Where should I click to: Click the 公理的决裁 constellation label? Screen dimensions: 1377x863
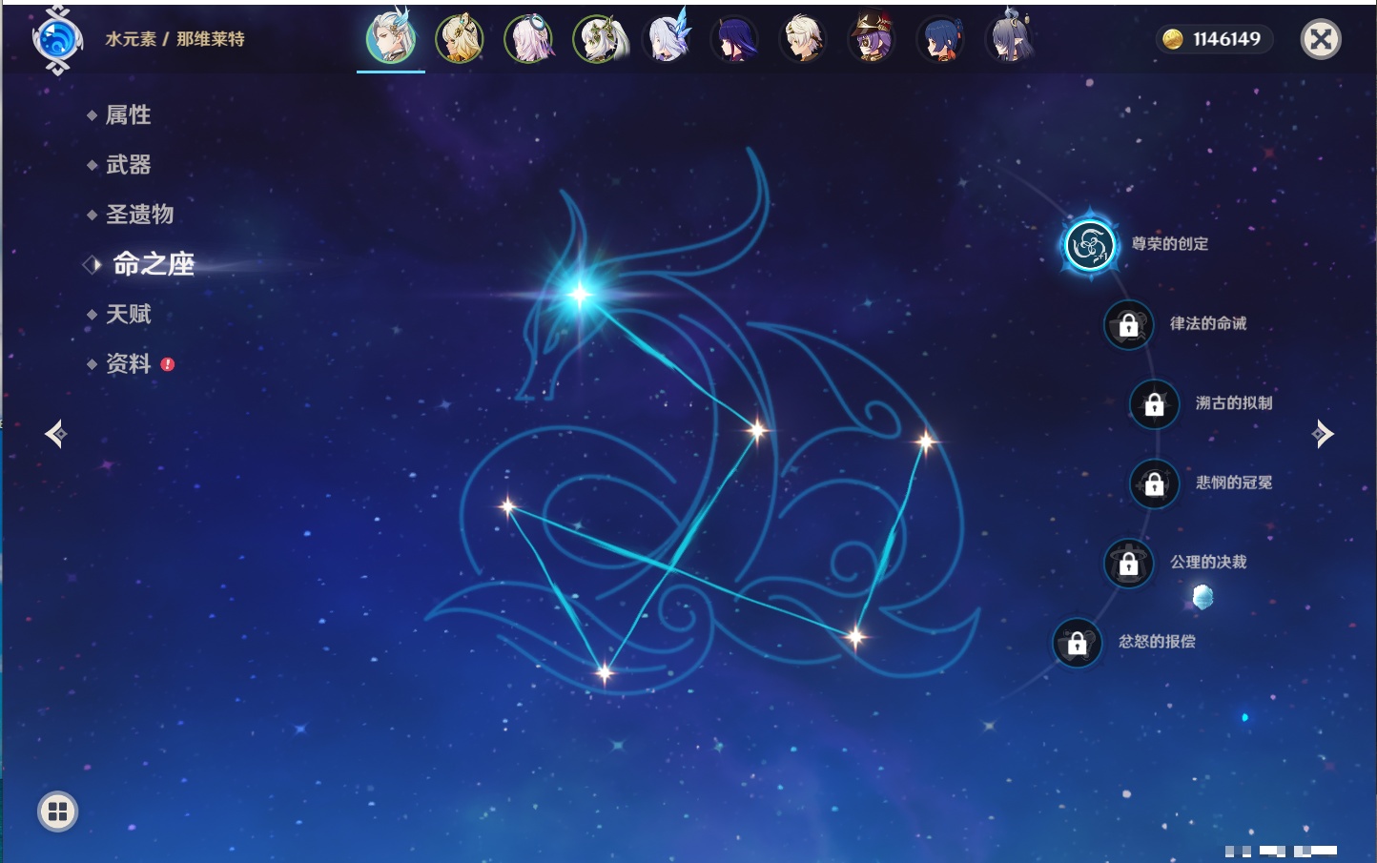[1208, 562]
